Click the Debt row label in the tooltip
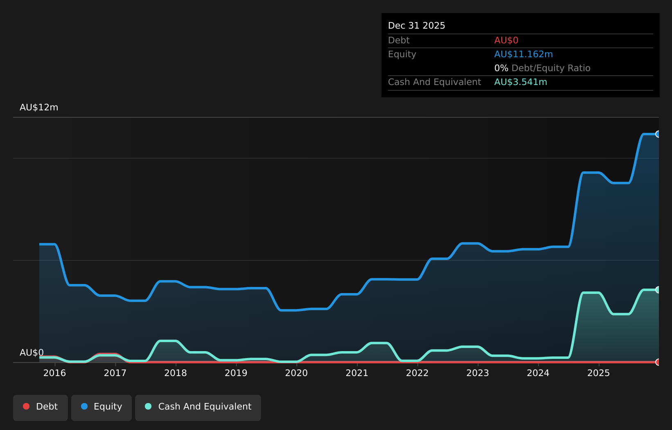672x430 pixels. (399, 40)
